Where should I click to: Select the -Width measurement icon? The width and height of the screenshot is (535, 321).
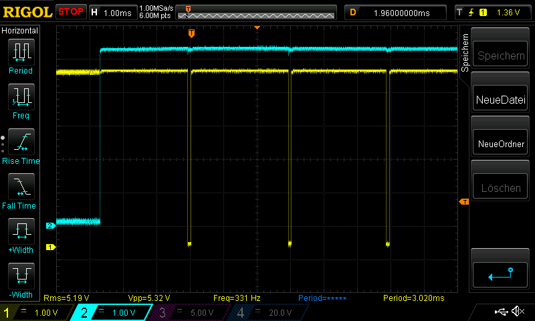point(21,277)
